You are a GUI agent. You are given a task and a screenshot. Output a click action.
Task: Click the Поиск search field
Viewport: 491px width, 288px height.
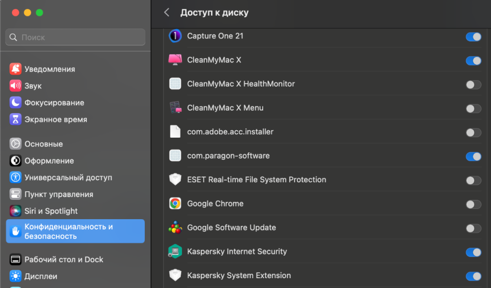coord(76,37)
